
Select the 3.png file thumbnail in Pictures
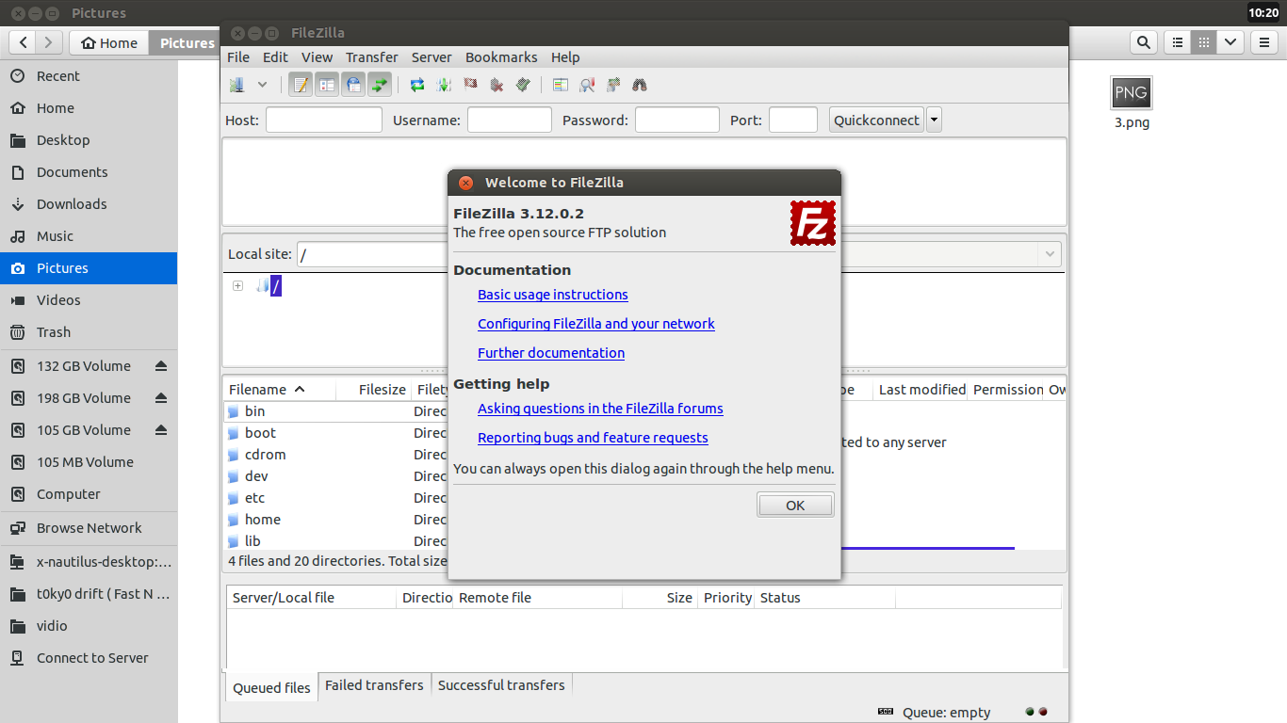(x=1132, y=93)
